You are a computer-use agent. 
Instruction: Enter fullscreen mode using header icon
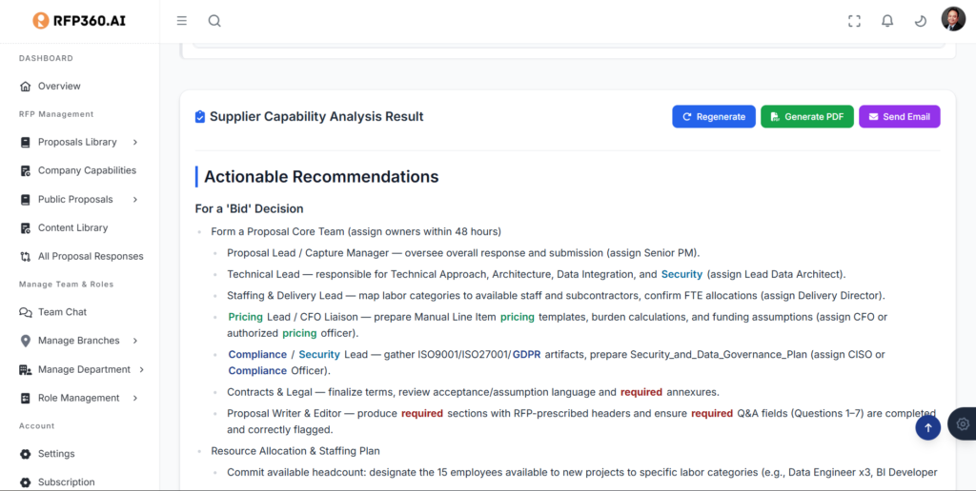pyautogui.click(x=854, y=21)
